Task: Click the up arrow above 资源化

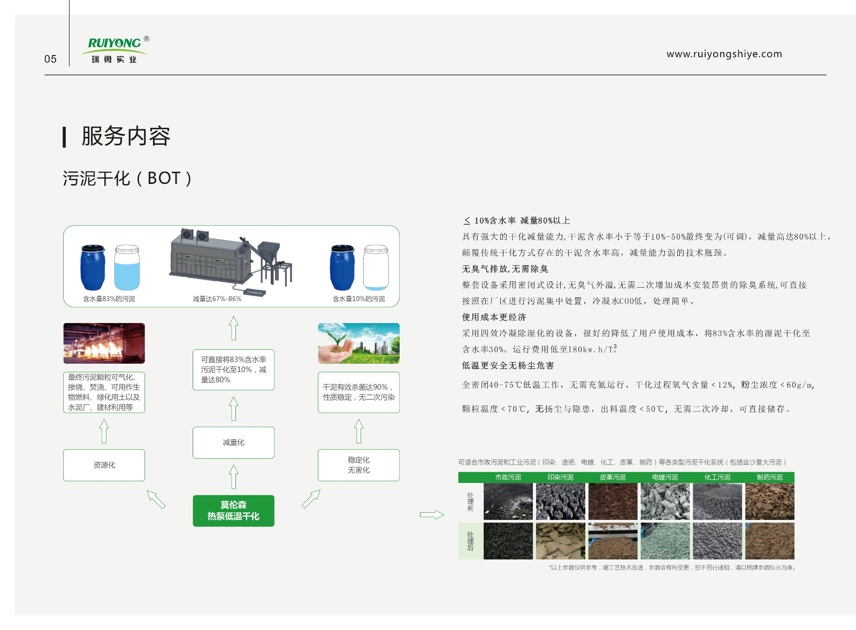Action: coord(104,431)
